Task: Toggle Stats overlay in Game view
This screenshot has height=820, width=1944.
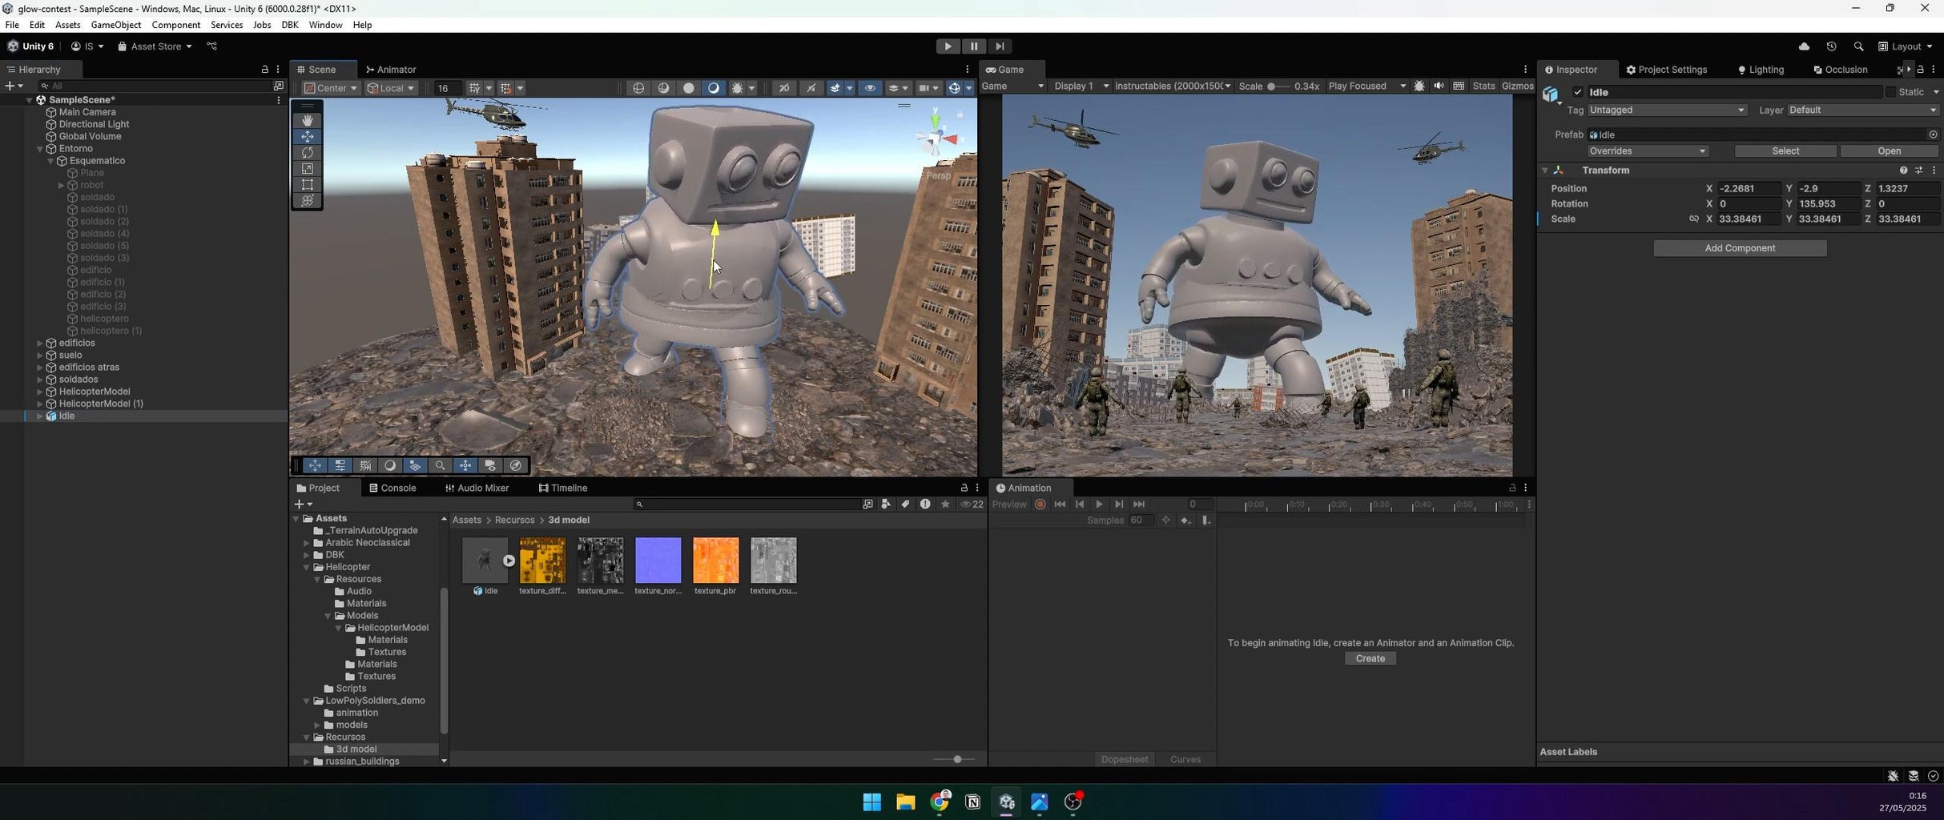Action: pyautogui.click(x=1483, y=86)
